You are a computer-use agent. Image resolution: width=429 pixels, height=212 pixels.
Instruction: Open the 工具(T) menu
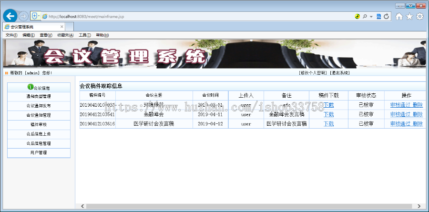85,35
